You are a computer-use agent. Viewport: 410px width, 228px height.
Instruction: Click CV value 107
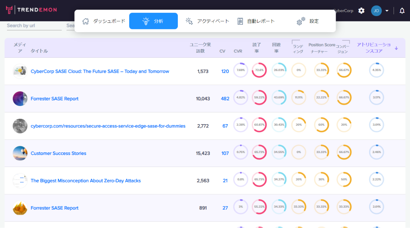coord(225,153)
